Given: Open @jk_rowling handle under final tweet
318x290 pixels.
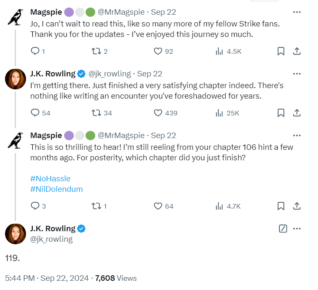Looking at the screenshot, I should pos(51,239).
